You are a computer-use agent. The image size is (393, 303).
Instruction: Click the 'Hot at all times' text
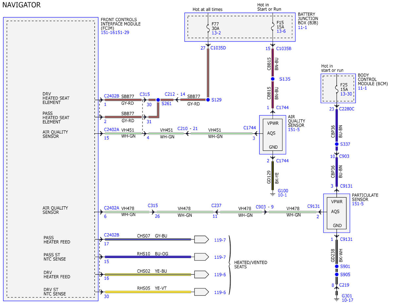208,9
